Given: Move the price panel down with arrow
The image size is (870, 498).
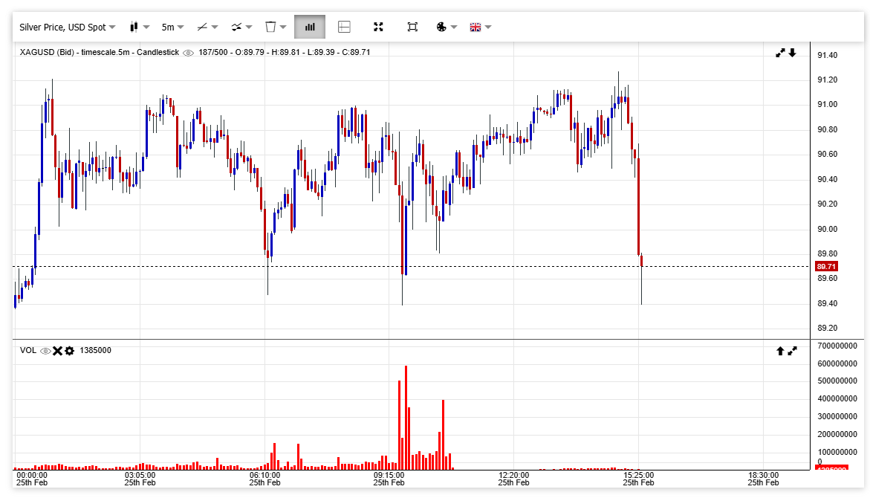Looking at the screenshot, I should [x=792, y=53].
